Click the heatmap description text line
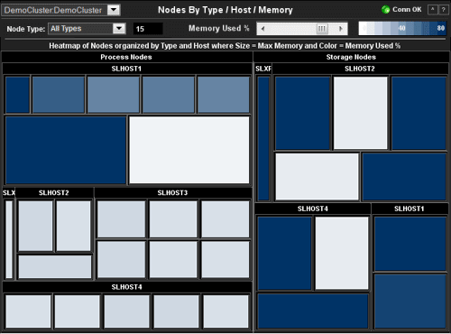 coord(225,46)
